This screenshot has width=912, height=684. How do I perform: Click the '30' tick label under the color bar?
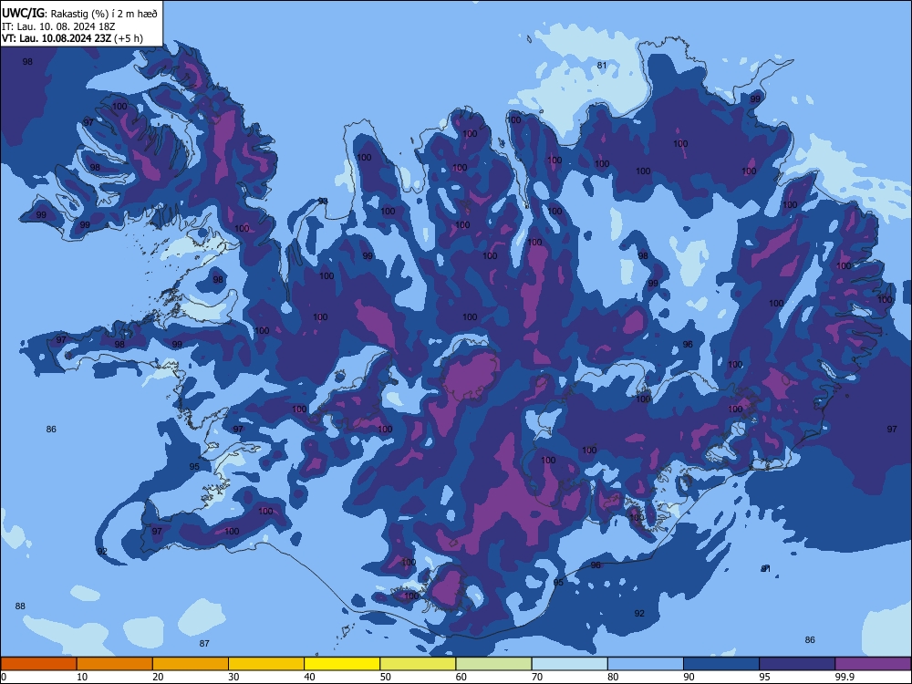click(233, 677)
